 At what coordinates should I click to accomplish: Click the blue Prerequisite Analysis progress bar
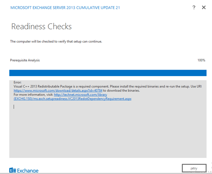click(x=108, y=73)
